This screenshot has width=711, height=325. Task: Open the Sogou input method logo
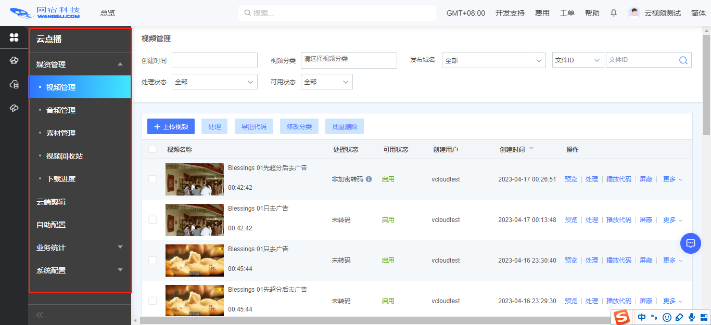click(620, 317)
